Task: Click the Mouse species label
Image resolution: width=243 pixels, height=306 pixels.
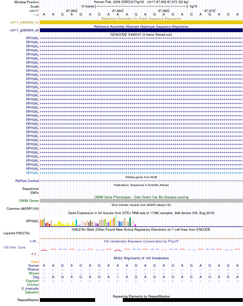Action: pos(34,273)
